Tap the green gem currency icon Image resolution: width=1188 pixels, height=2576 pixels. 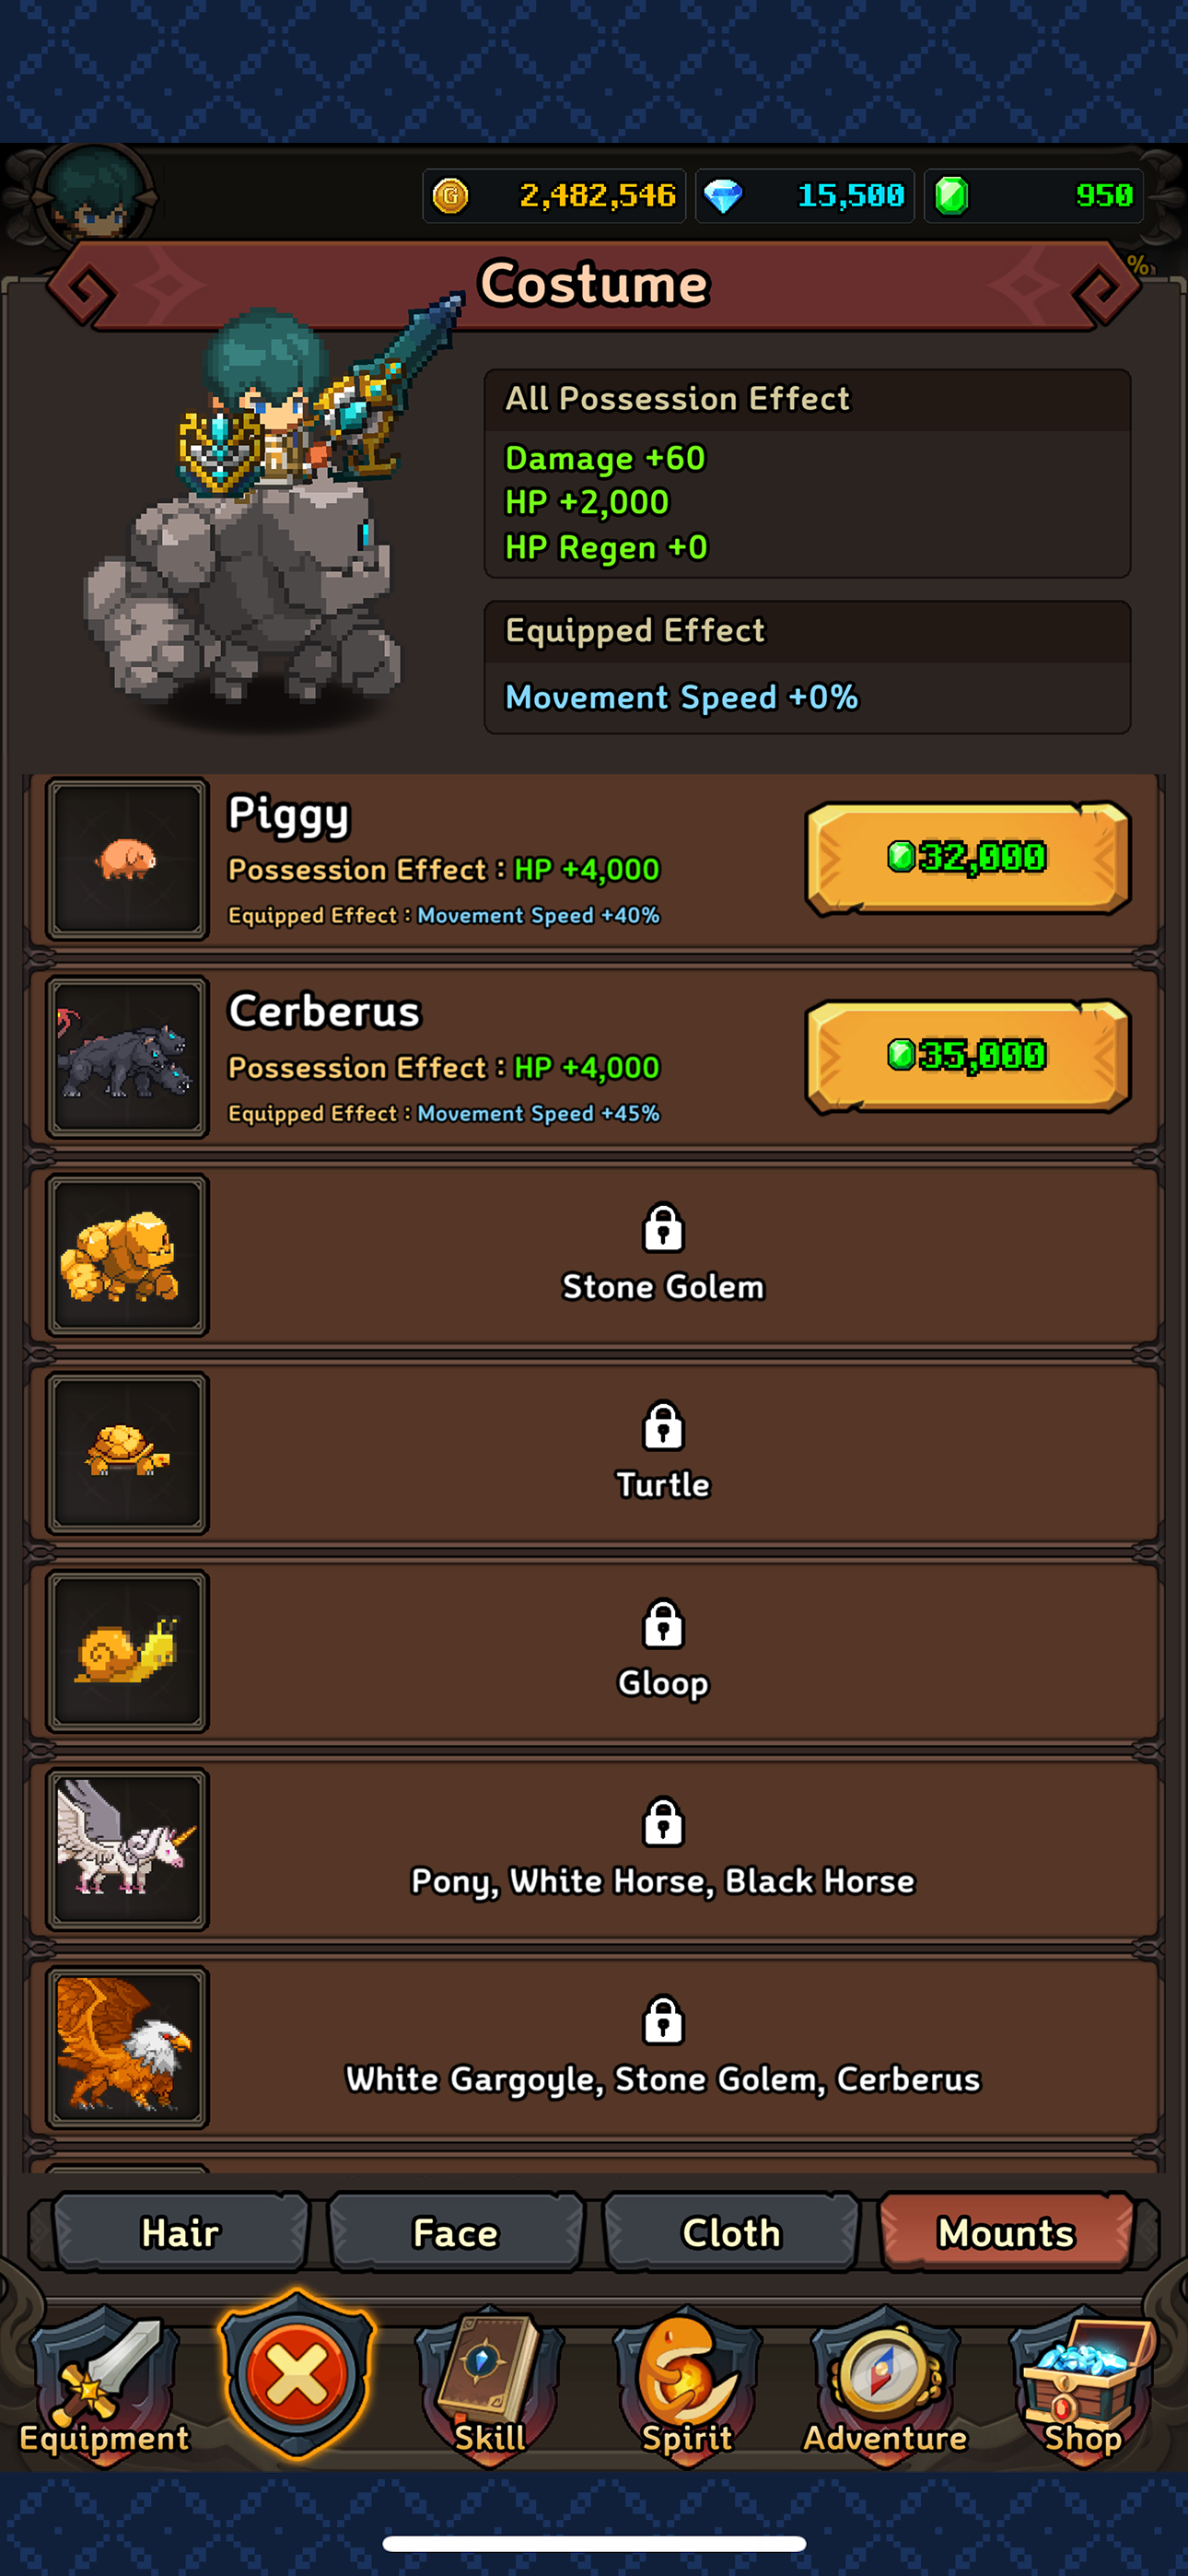point(951,196)
